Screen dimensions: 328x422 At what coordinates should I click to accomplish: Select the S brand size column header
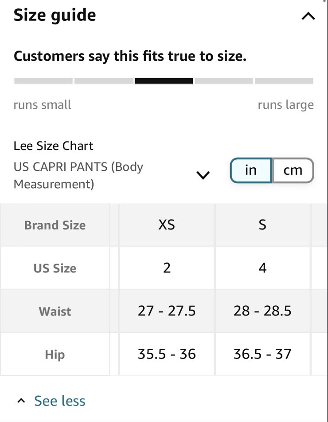pyautogui.click(x=262, y=225)
